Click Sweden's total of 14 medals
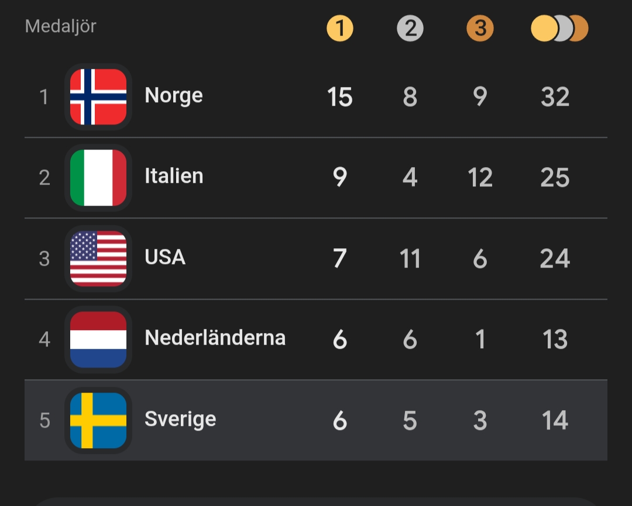This screenshot has height=506, width=632. coord(555,420)
